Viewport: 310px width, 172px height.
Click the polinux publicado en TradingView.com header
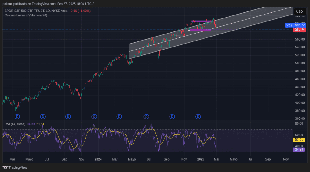(x=48, y=4)
